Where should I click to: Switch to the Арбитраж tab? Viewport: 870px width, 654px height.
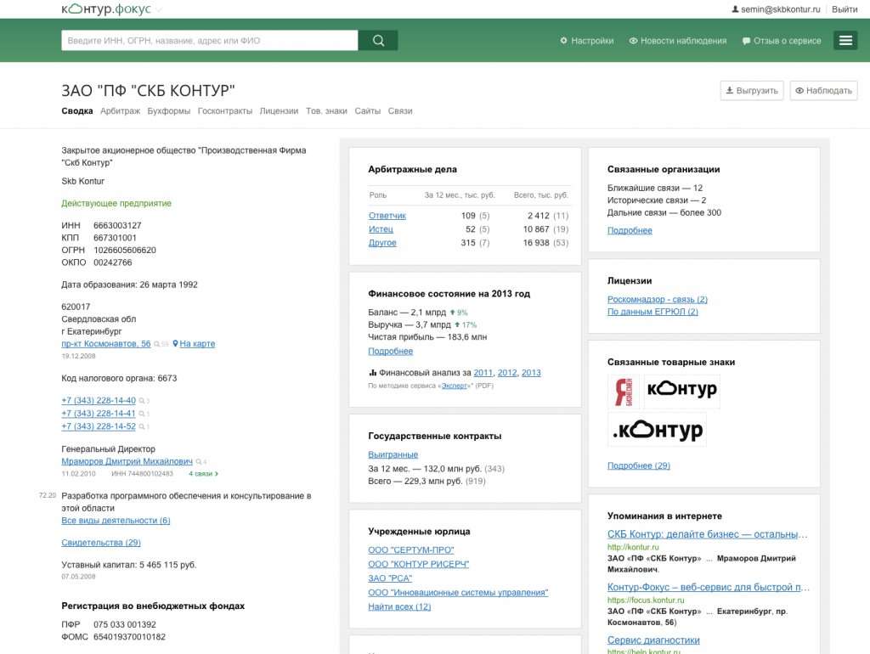tap(121, 111)
